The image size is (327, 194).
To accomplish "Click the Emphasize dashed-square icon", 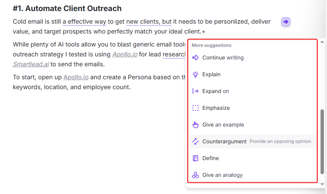I will pos(196,108).
